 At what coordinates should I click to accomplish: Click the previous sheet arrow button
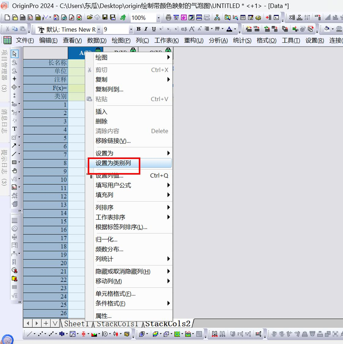click(x=28, y=323)
